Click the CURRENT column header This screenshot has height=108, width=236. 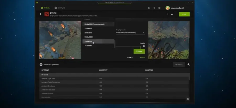(103, 70)
